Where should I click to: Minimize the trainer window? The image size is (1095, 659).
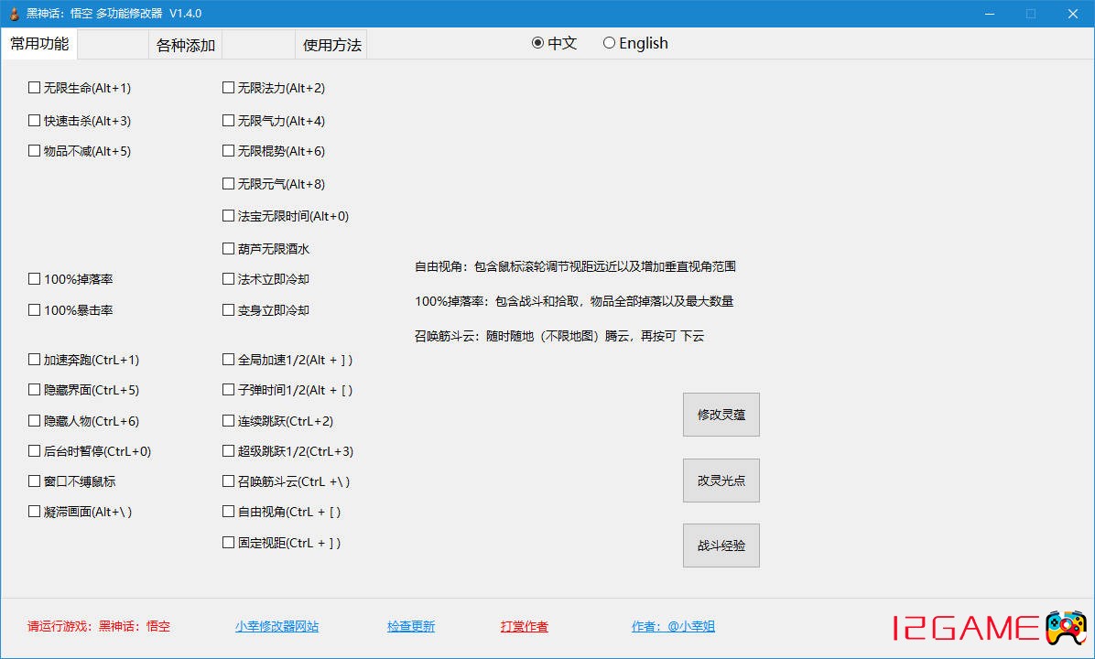[990, 14]
